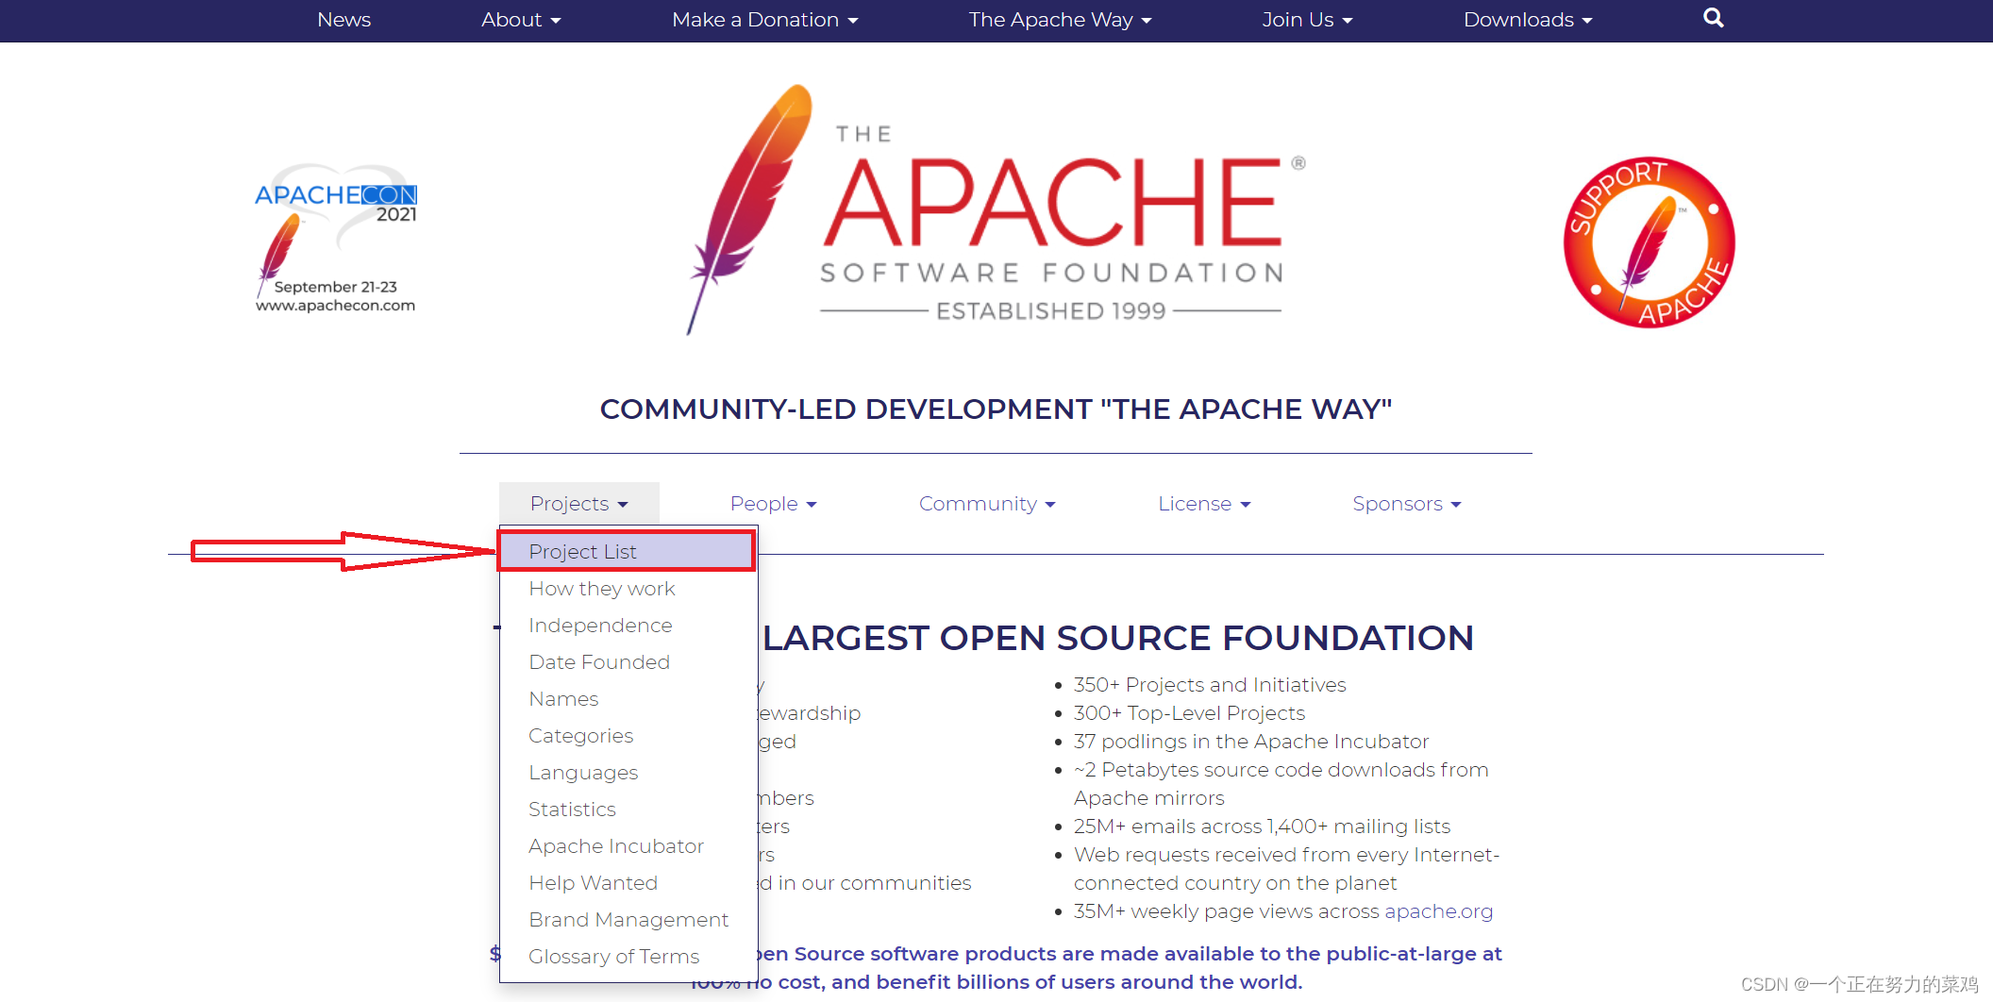This screenshot has width=1993, height=1002.
Task: Click the '350+ Projects and Initiatives' text
Action: coord(1210,685)
